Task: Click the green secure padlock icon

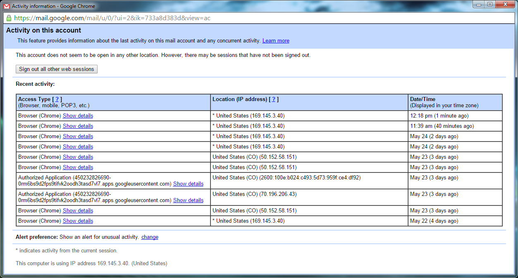Action: pyautogui.click(x=9, y=18)
